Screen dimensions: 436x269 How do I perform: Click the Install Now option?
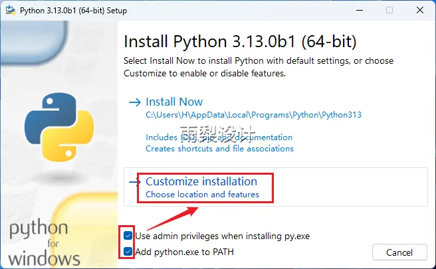click(x=174, y=102)
